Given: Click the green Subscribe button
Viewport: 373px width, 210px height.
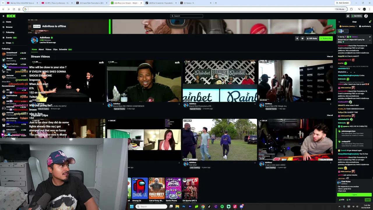Looking at the screenshot, I should pos(326,38).
